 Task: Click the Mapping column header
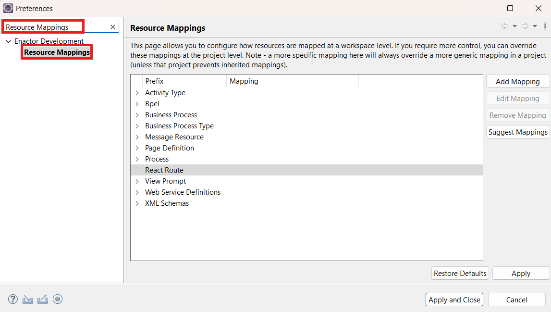point(293,81)
